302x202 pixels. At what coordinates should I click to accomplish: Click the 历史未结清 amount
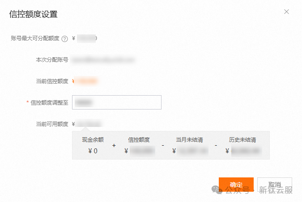click(244, 151)
